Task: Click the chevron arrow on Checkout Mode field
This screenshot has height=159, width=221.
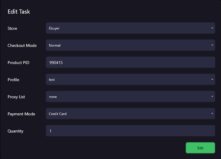Action: 212,45
